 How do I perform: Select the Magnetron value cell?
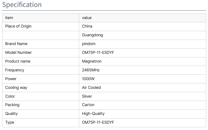pyautogui.click(x=142, y=61)
